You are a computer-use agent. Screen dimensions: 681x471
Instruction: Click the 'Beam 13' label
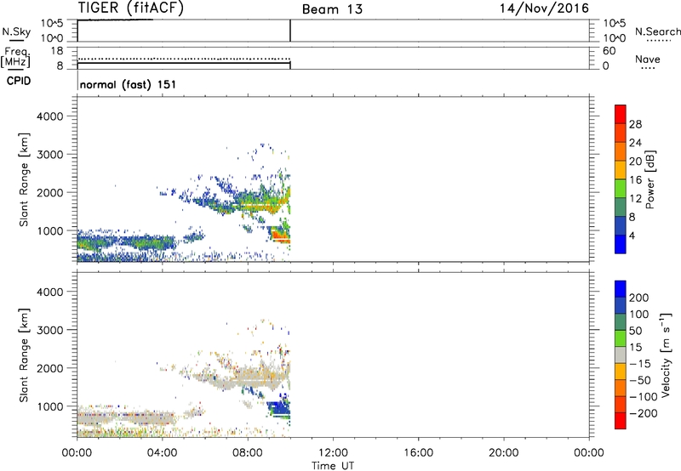pyautogui.click(x=332, y=9)
